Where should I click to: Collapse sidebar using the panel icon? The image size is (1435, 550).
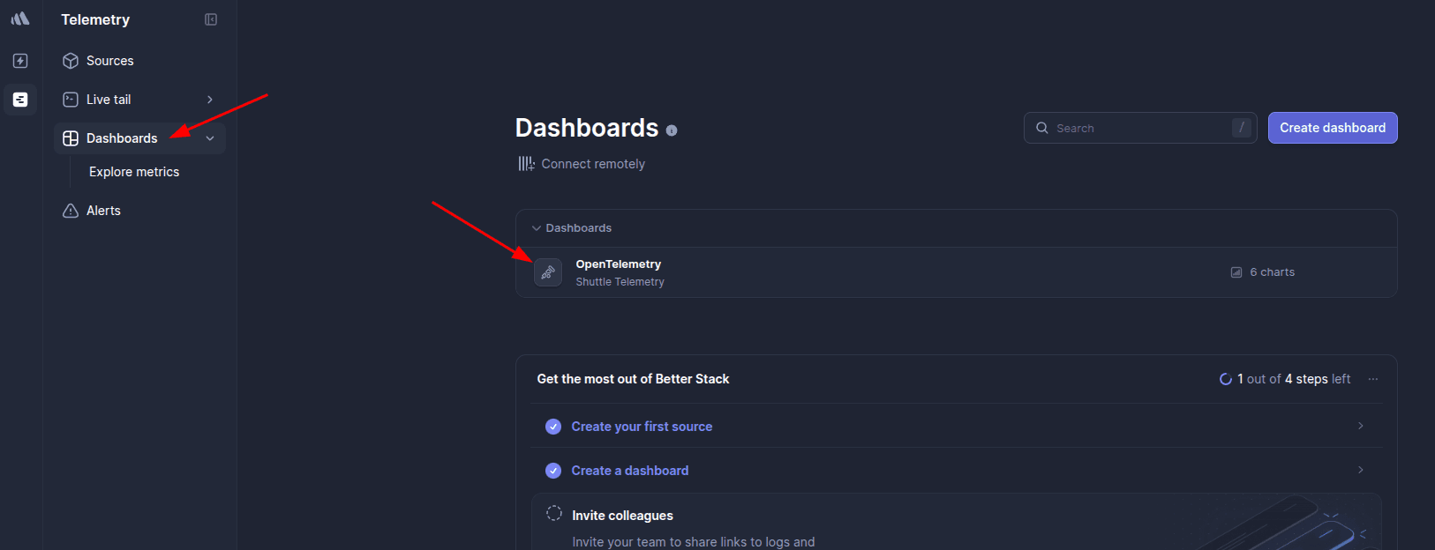pyautogui.click(x=211, y=19)
